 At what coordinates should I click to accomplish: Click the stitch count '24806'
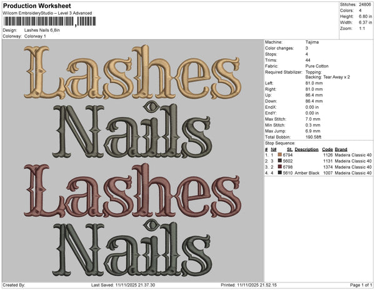click(x=365, y=4)
